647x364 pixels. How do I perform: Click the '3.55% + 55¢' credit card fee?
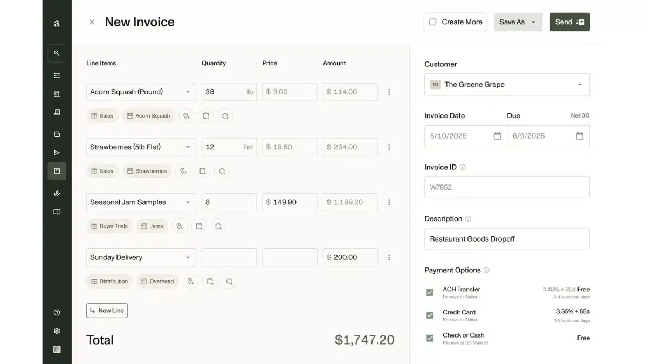coord(573,312)
